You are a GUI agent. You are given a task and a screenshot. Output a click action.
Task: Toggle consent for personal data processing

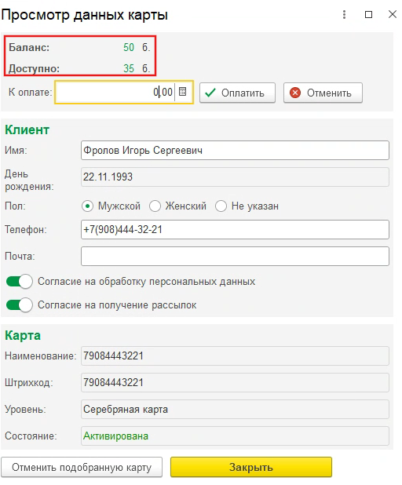coord(19,282)
